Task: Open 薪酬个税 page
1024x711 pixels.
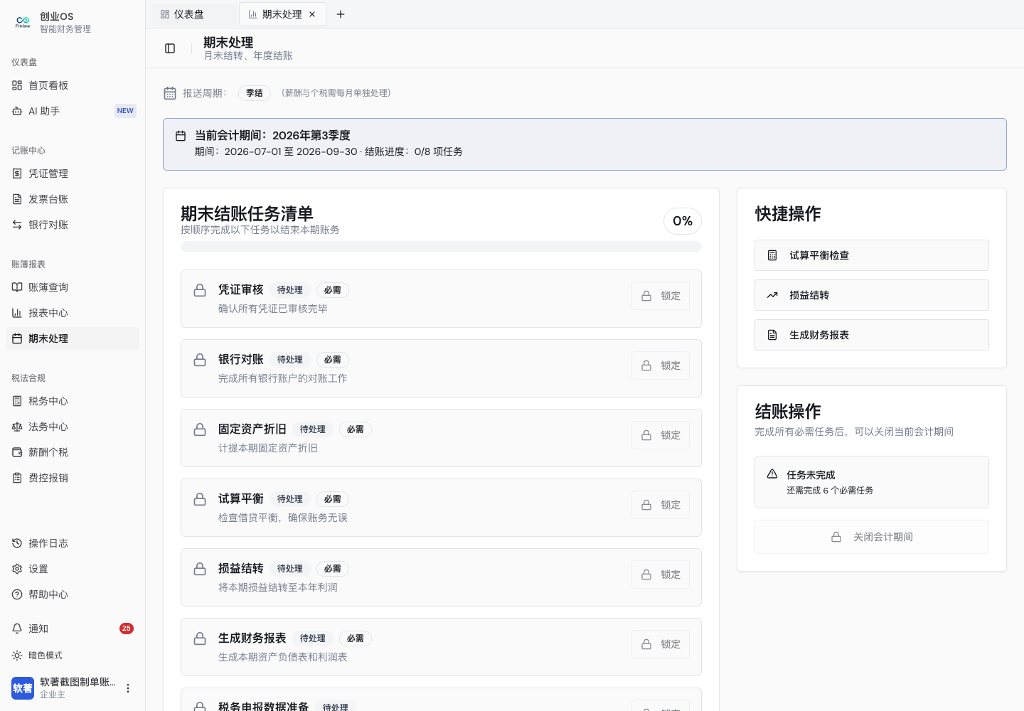Action: click(x=73, y=452)
